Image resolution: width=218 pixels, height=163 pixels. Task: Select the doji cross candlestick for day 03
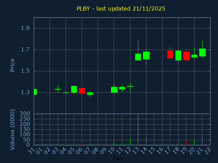tap(58, 89)
